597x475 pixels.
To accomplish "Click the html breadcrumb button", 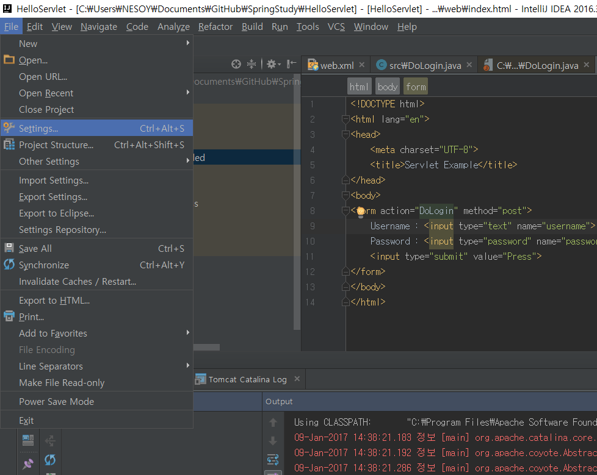I will (359, 87).
